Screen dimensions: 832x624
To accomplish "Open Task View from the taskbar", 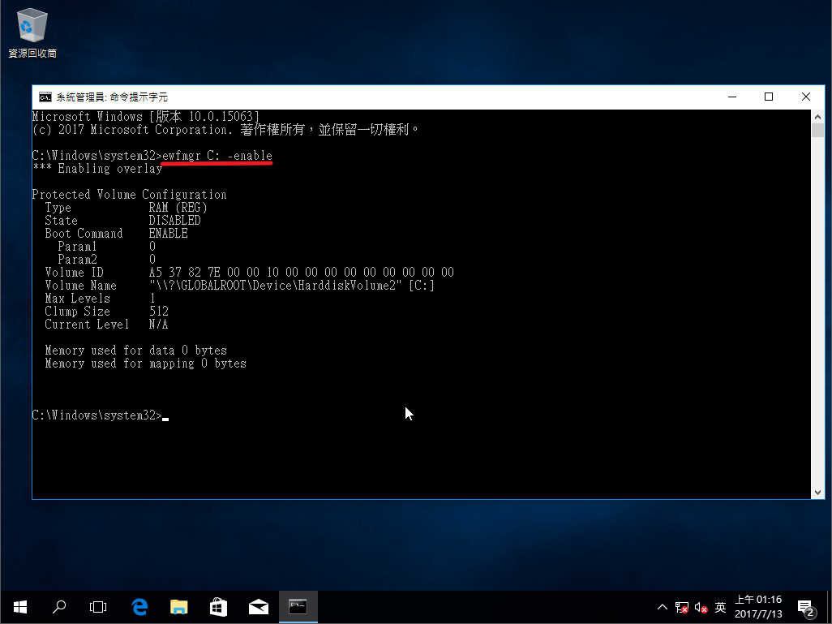I will (x=98, y=606).
